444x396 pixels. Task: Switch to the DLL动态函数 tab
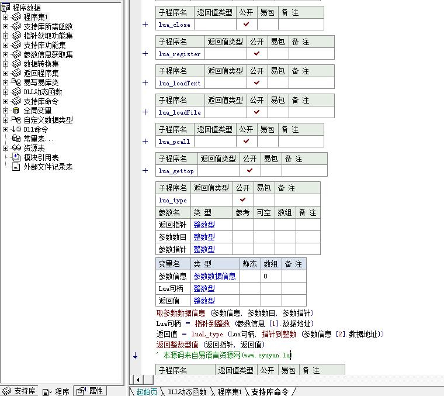(x=187, y=392)
